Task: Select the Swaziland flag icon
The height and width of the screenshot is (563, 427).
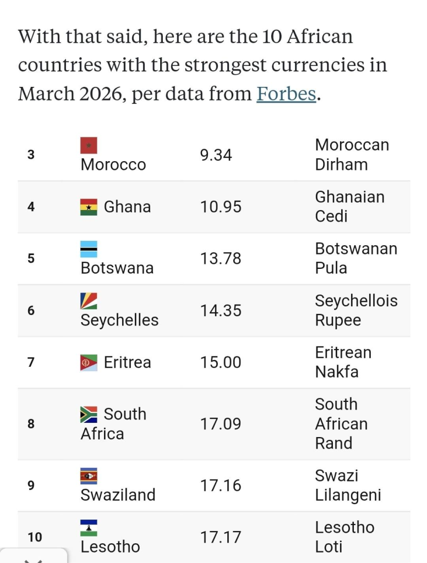Action: point(89,476)
